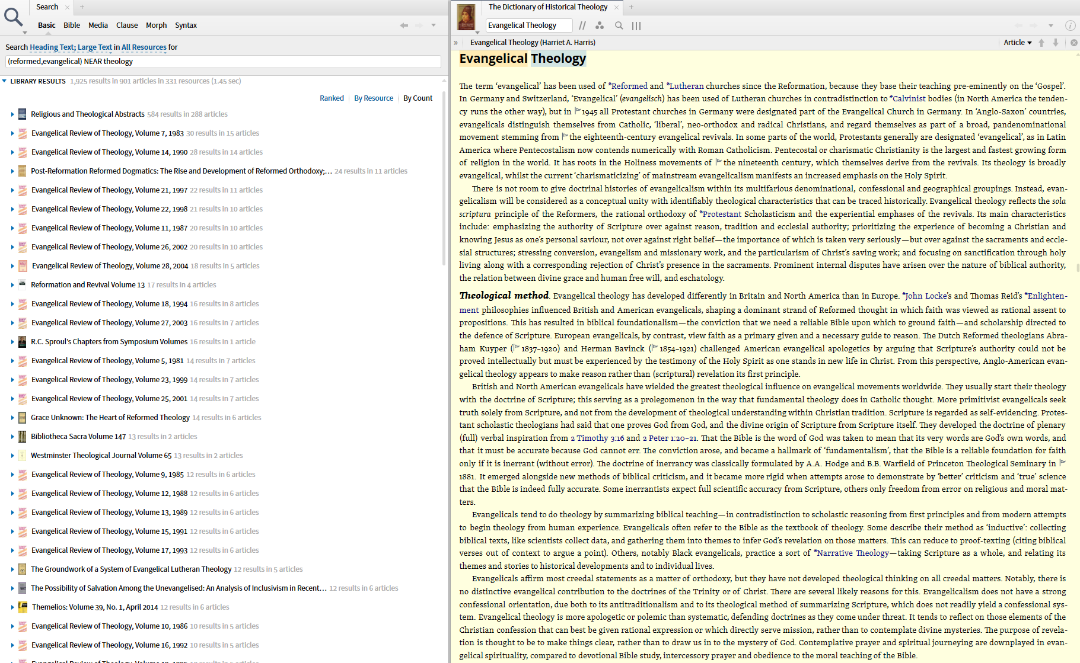Go to previous article with up arrow

(x=1041, y=43)
